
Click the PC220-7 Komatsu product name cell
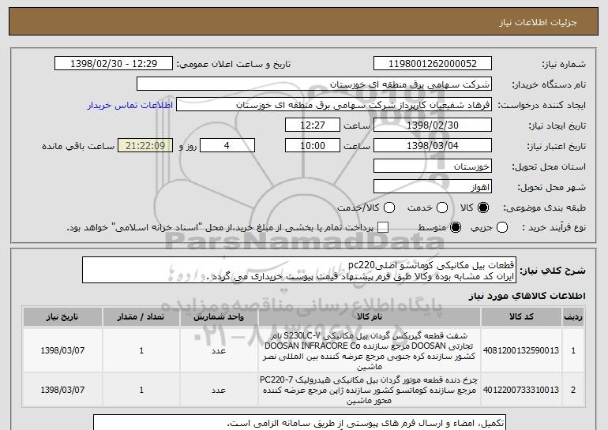(x=370, y=390)
